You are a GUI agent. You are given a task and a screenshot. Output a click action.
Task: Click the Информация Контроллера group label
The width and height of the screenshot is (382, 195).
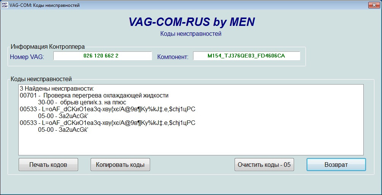tap(48, 46)
